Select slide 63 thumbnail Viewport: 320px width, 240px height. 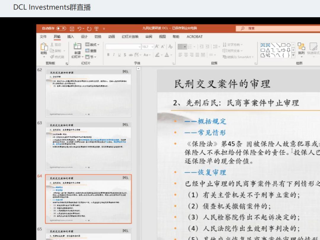pos(88,146)
